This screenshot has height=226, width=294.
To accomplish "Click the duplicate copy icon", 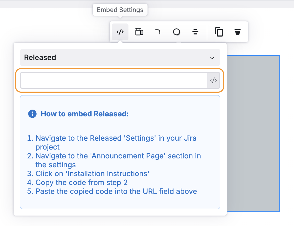I will click(x=219, y=32).
